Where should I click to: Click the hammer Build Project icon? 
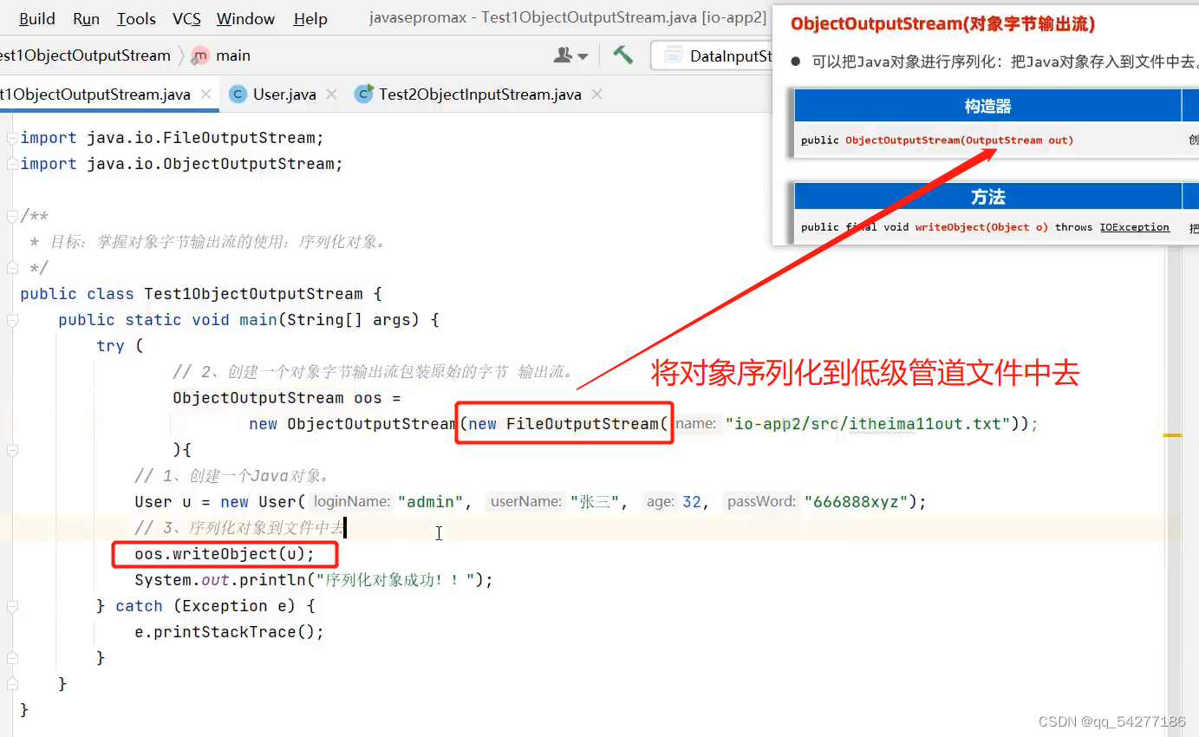622,55
